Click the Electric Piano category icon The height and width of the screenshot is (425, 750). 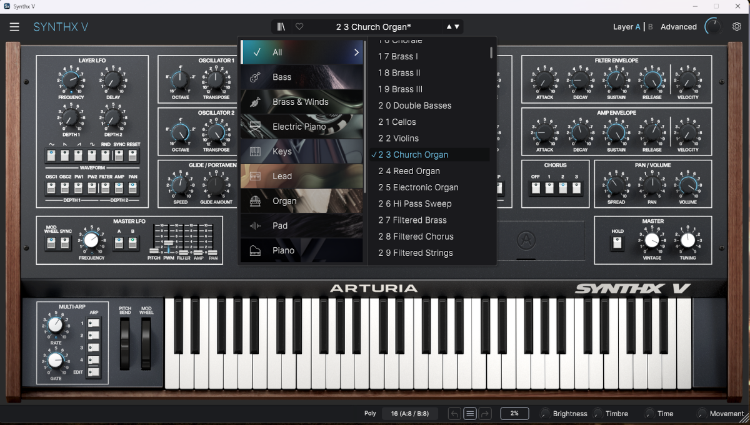[255, 127]
